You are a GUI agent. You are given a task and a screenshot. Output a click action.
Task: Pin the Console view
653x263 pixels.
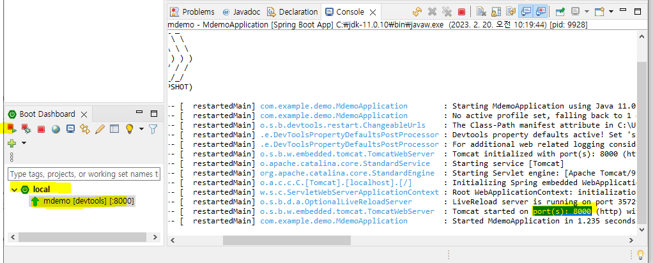click(560, 11)
